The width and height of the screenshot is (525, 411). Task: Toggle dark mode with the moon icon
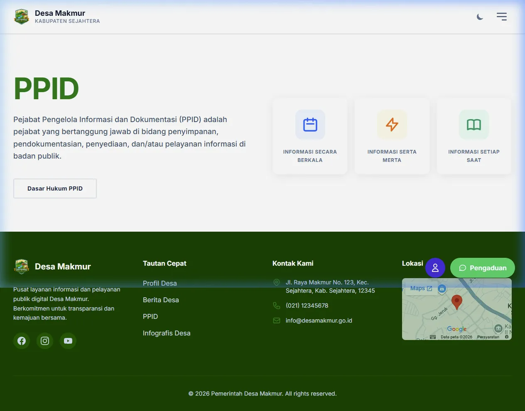point(480,17)
